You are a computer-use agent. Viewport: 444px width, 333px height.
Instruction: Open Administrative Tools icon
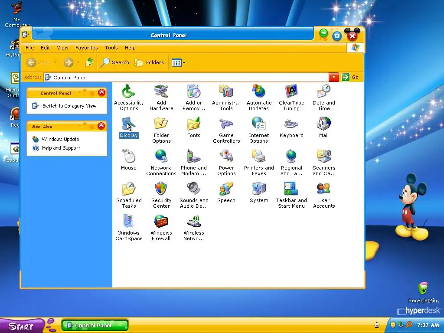click(x=226, y=98)
